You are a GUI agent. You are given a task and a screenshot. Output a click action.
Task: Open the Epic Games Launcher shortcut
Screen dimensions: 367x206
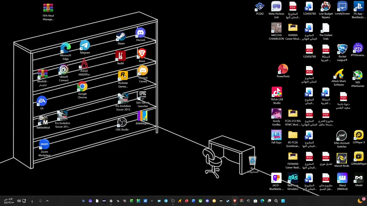coord(143,99)
